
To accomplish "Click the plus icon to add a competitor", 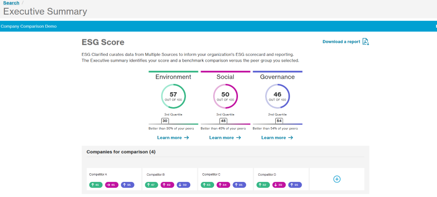I will (x=337, y=179).
